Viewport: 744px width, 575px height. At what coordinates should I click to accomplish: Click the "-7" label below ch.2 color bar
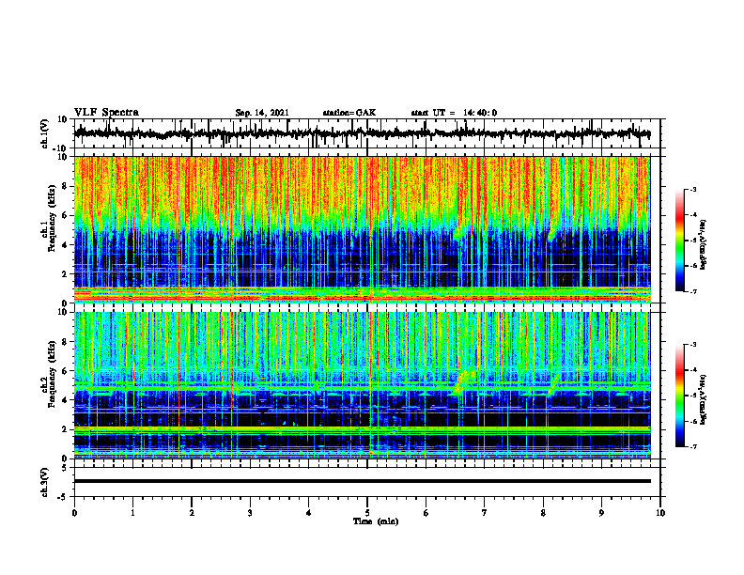pyautogui.click(x=692, y=447)
